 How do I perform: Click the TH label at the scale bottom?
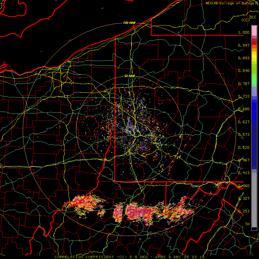click(x=247, y=224)
